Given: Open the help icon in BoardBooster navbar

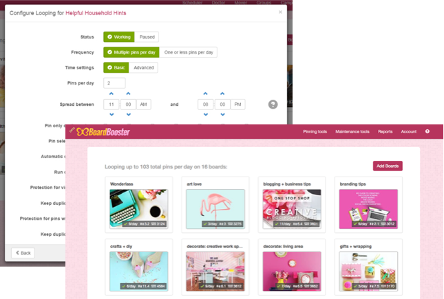Looking at the screenshot, I should 427,131.
